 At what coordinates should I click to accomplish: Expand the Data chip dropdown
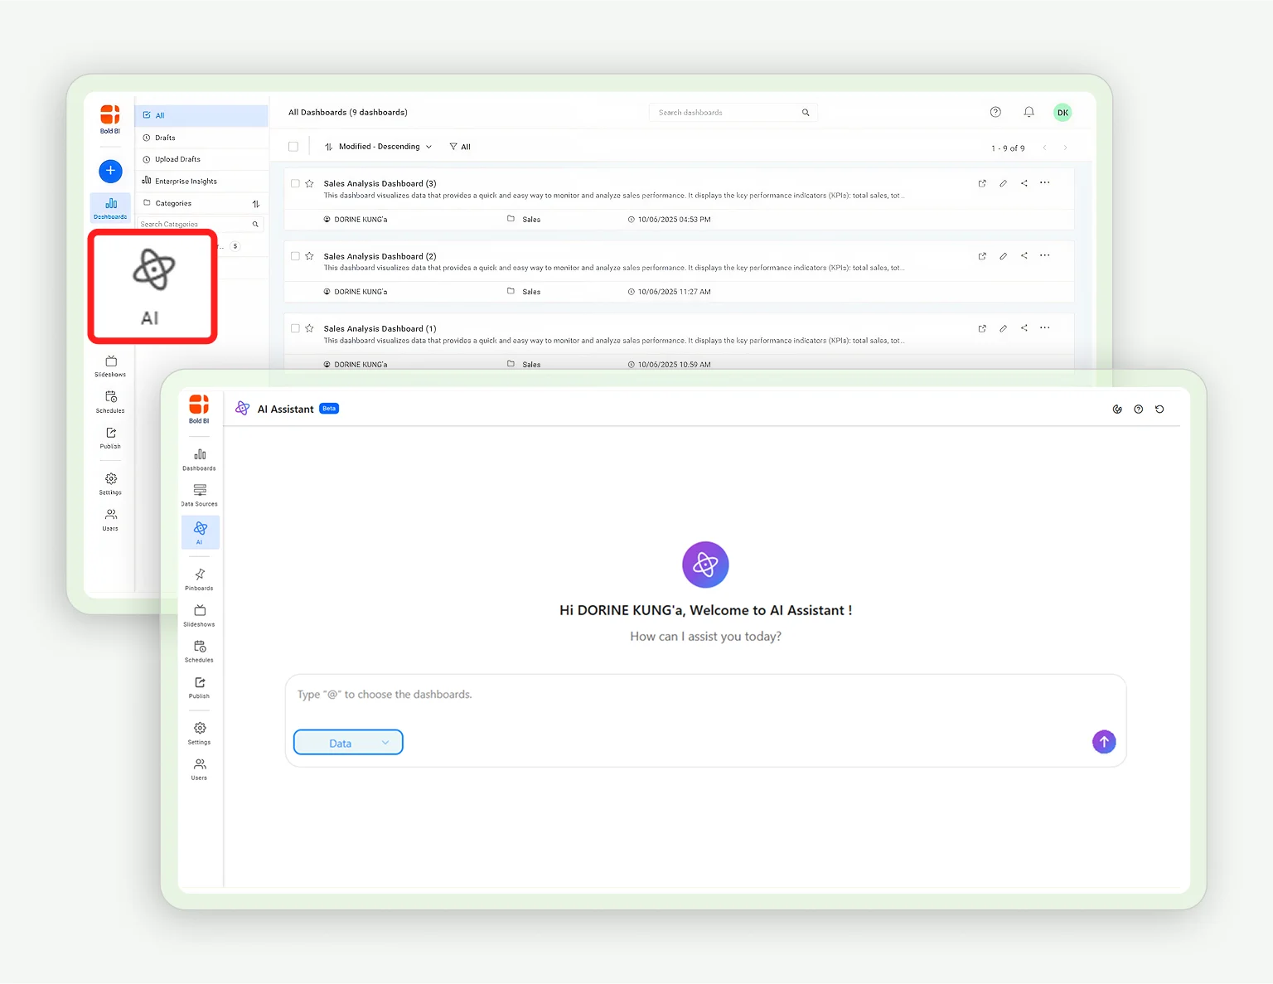pos(385,742)
